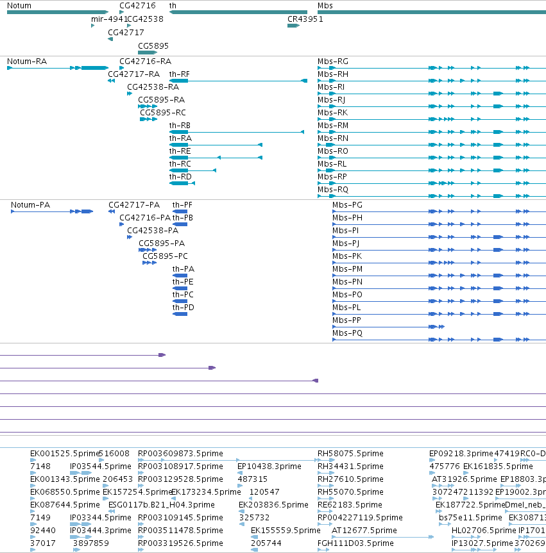The height and width of the screenshot is (553, 546).
Task: Select the Mbs-RO transcript label
Action: 333,151
